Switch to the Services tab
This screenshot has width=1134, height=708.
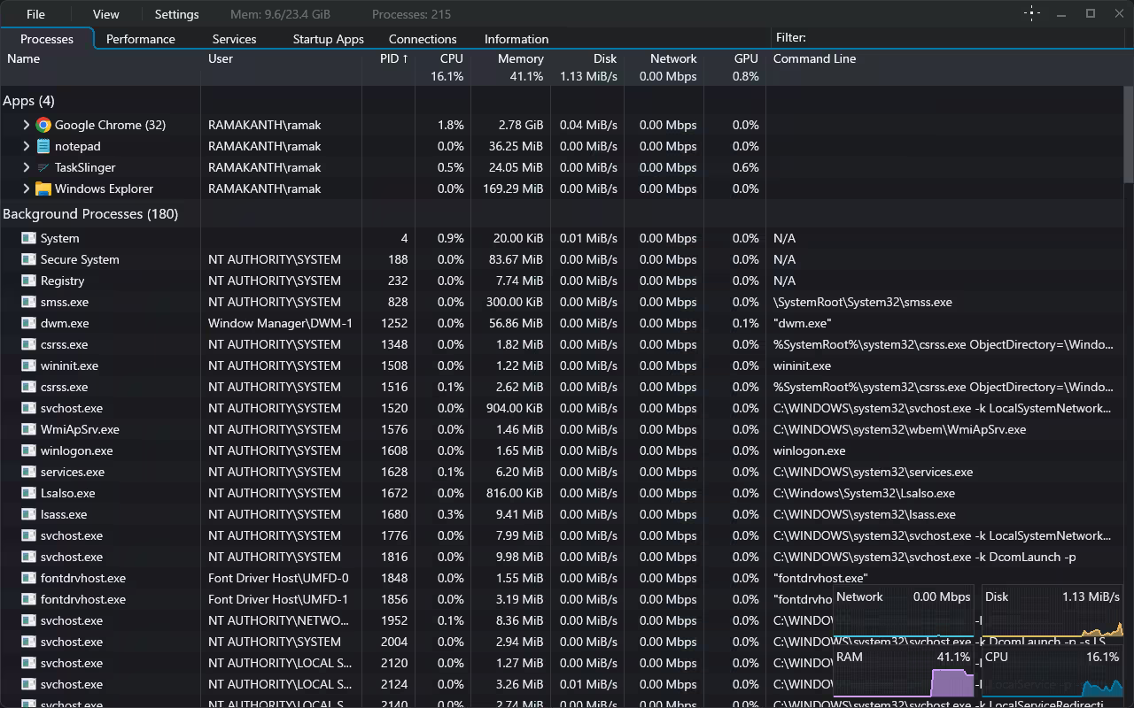tap(234, 39)
